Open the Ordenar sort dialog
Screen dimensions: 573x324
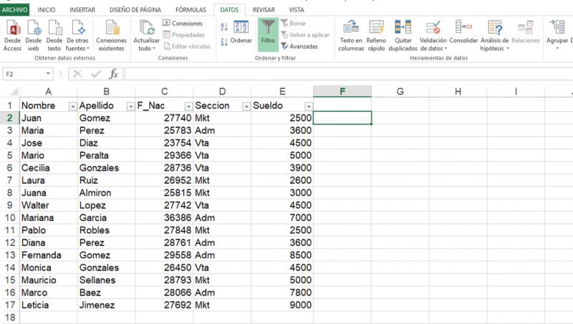point(241,32)
